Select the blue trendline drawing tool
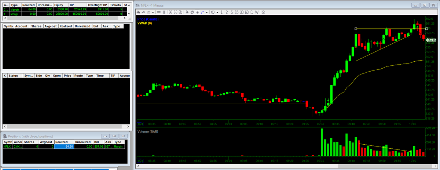Viewport: 440px width, 170px height. pos(202,12)
